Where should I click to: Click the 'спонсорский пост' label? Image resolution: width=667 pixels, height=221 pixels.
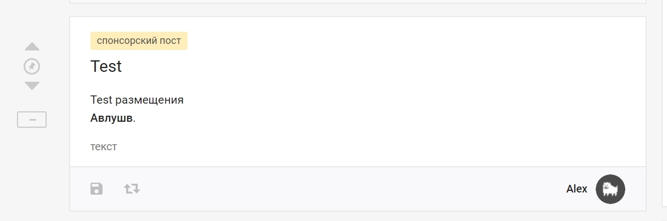[x=139, y=41]
